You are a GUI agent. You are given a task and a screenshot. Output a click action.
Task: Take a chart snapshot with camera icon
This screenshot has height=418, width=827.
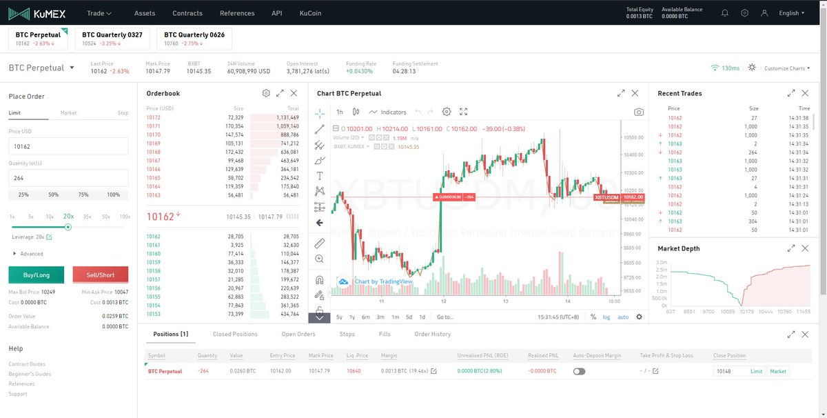coord(639,112)
